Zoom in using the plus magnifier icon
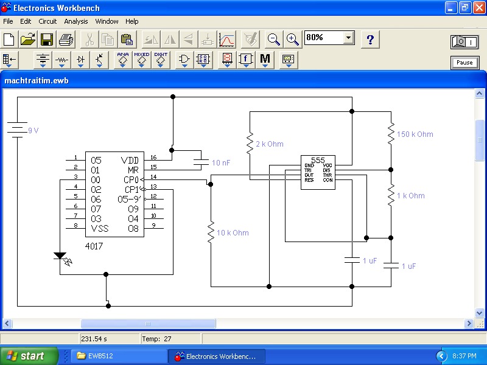 point(293,40)
